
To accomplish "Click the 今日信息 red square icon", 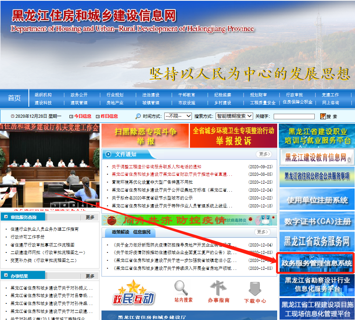I will [x=71, y=117].
